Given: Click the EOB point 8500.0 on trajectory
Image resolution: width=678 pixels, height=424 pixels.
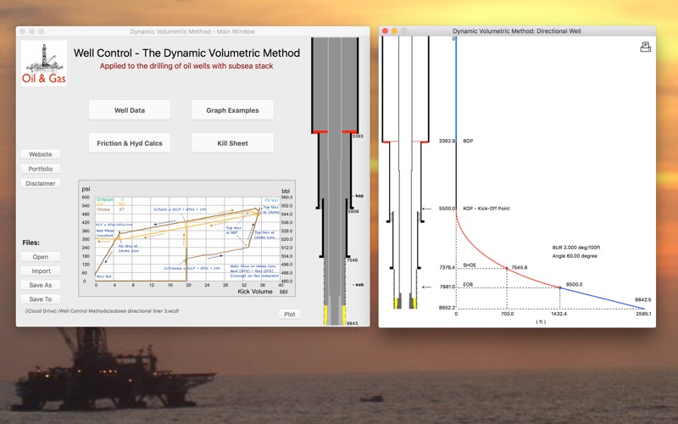Looking at the screenshot, I should [560, 287].
